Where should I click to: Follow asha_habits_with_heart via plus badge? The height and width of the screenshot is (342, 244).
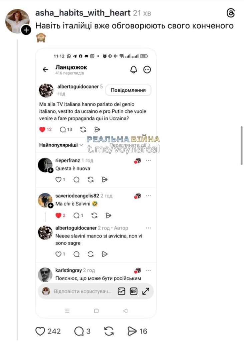coord(26,30)
